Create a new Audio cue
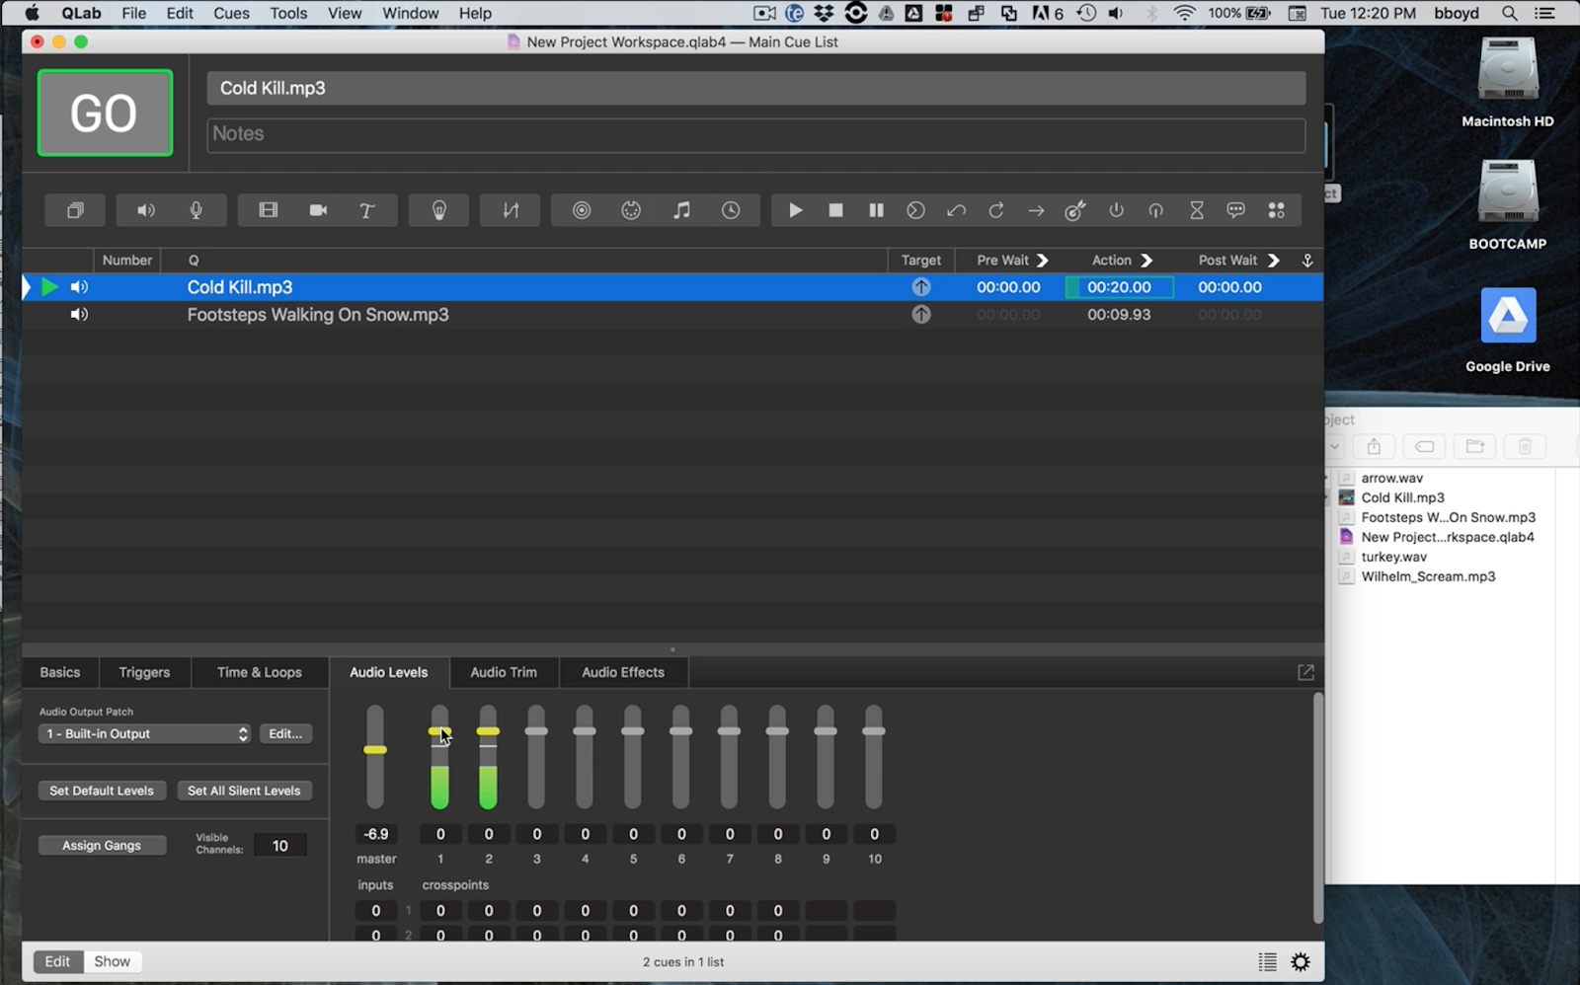The height and width of the screenshot is (985, 1580). (x=145, y=209)
